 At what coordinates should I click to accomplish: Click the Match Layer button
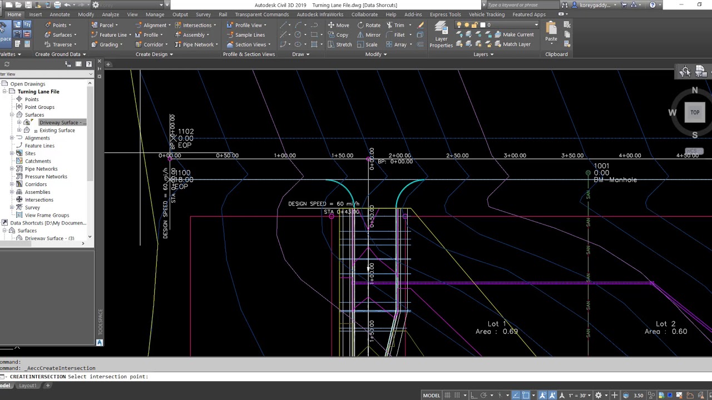512,44
